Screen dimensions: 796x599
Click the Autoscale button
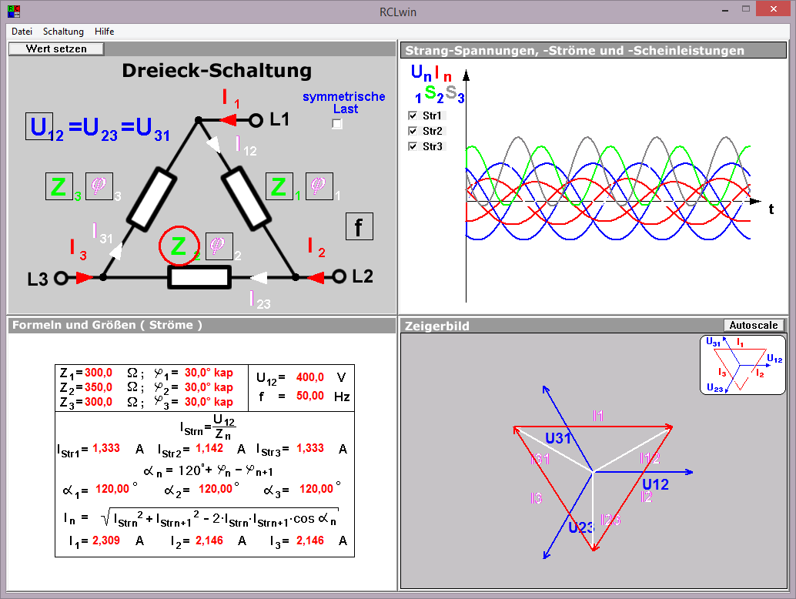(754, 326)
